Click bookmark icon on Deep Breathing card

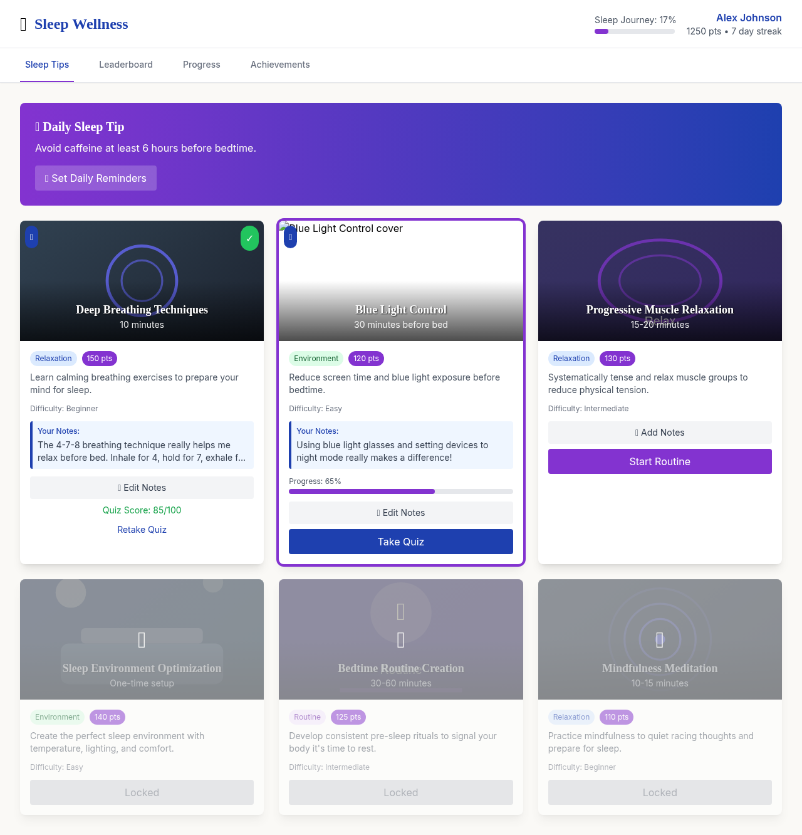31,238
